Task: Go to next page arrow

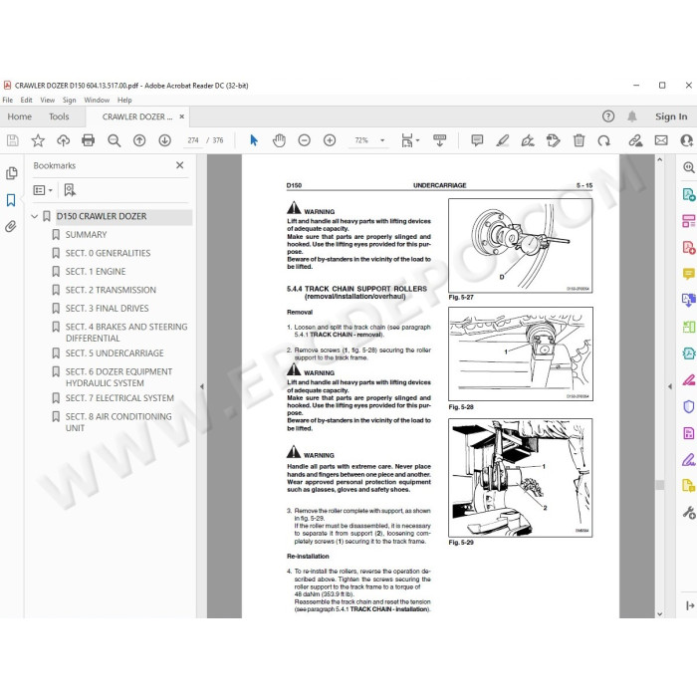Action: (x=165, y=141)
